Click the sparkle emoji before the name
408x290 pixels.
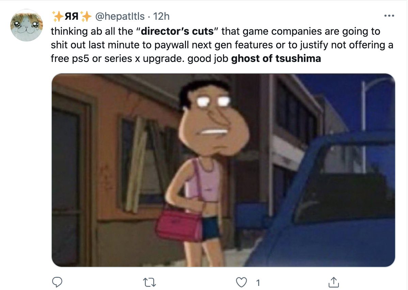pyautogui.click(x=58, y=16)
